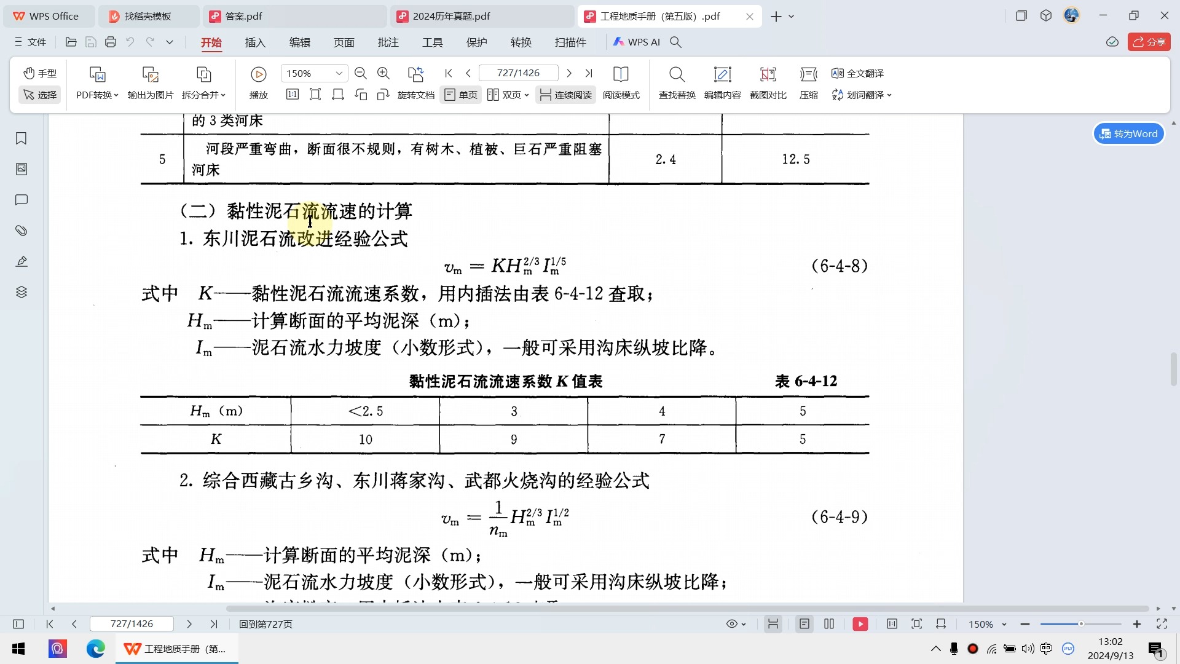
Task: Rotate page clockwise in toolbar
Action: click(x=383, y=94)
